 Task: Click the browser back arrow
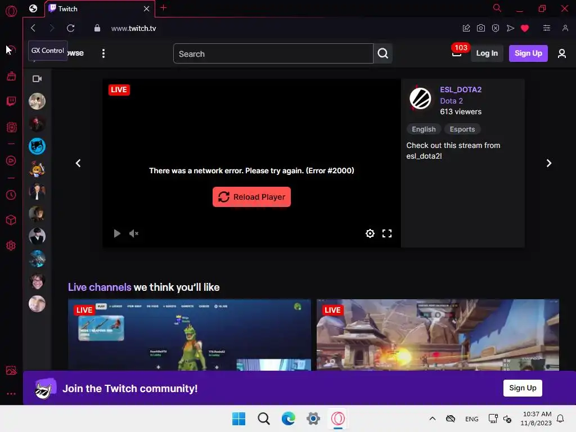[33, 28]
